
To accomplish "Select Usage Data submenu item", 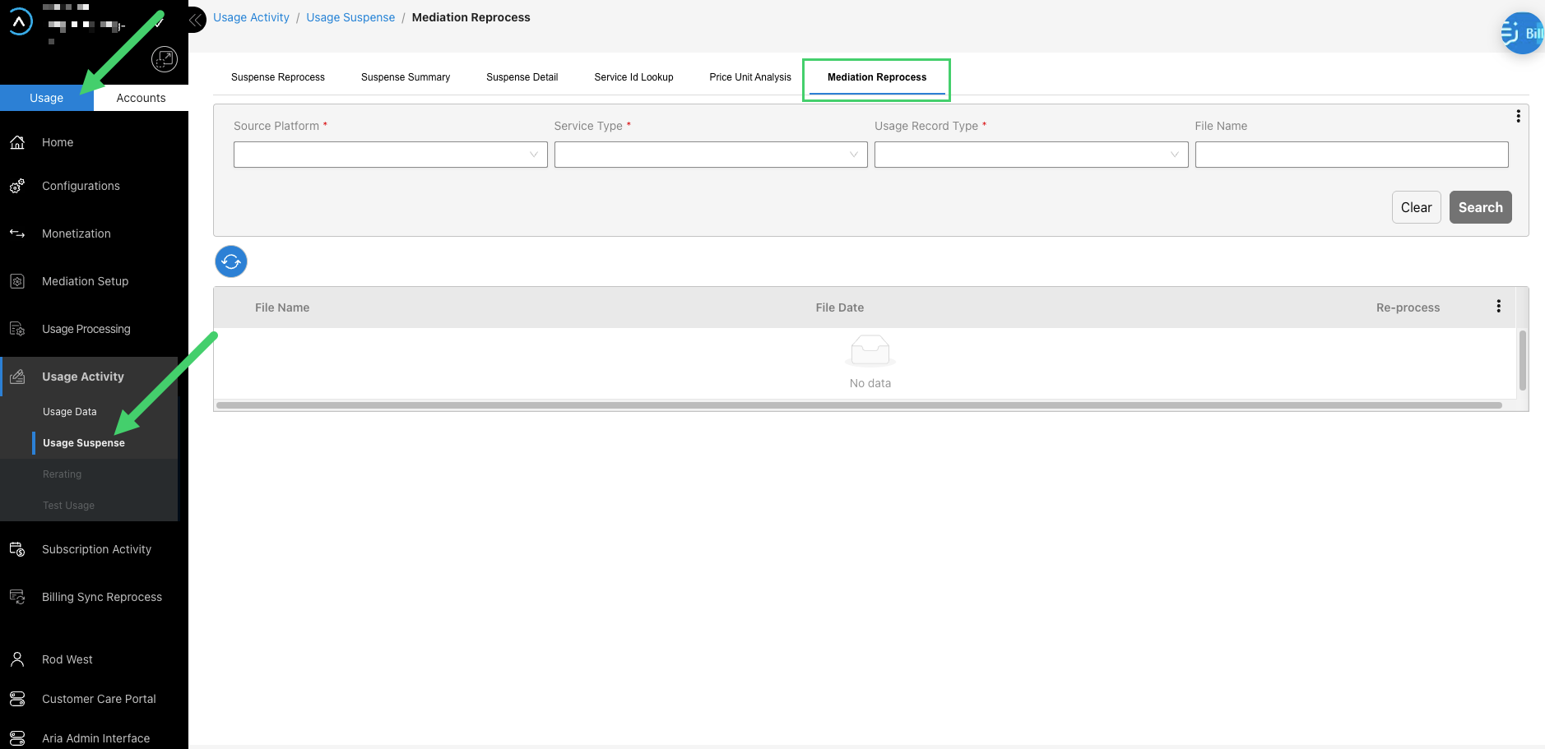I will pos(70,412).
